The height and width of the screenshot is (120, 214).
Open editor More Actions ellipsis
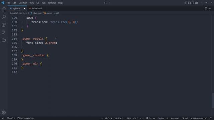tap(210, 8)
